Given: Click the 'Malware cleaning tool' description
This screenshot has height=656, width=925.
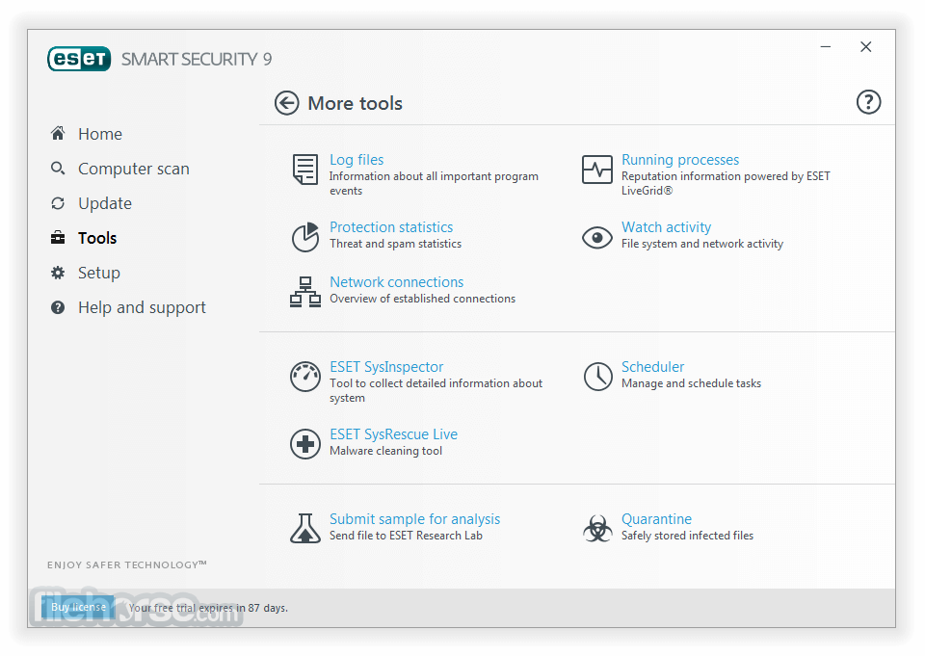Looking at the screenshot, I should pyautogui.click(x=385, y=451).
